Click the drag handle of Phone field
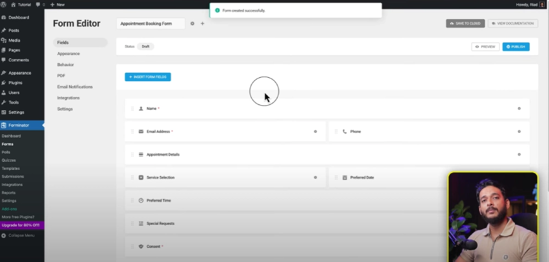549x262 pixels. tap(336, 132)
